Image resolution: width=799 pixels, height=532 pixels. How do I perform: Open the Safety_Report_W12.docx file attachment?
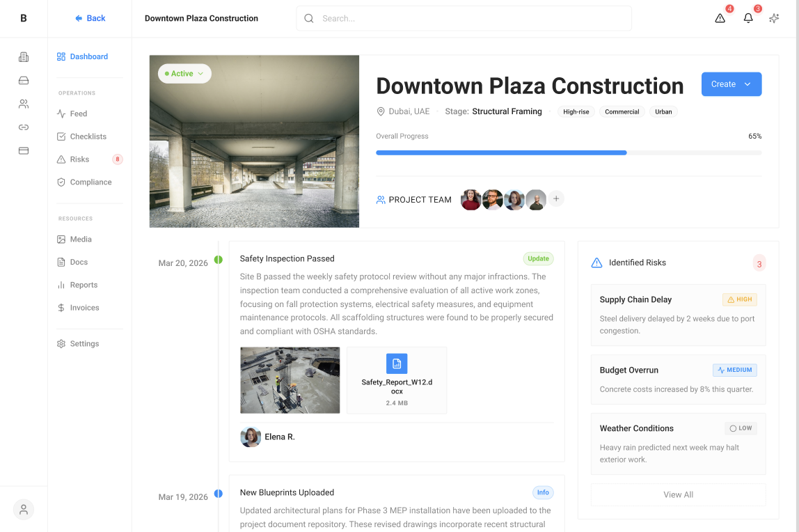[397, 380]
